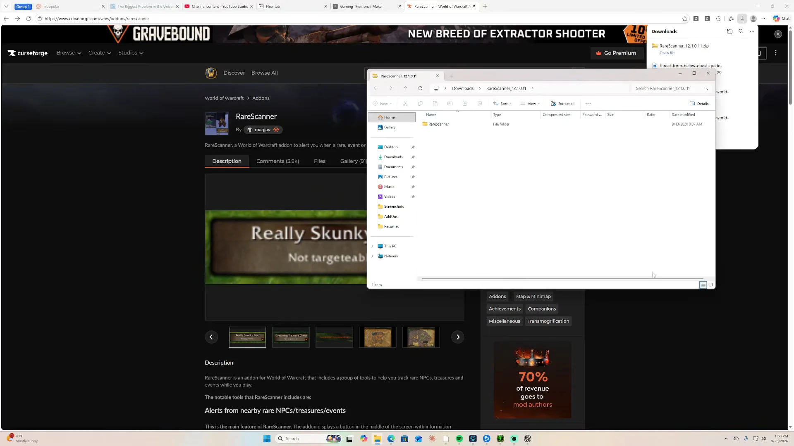Click Extract all in File Explorer toolbar
The height and width of the screenshot is (446, 794).
coord(562,104)
